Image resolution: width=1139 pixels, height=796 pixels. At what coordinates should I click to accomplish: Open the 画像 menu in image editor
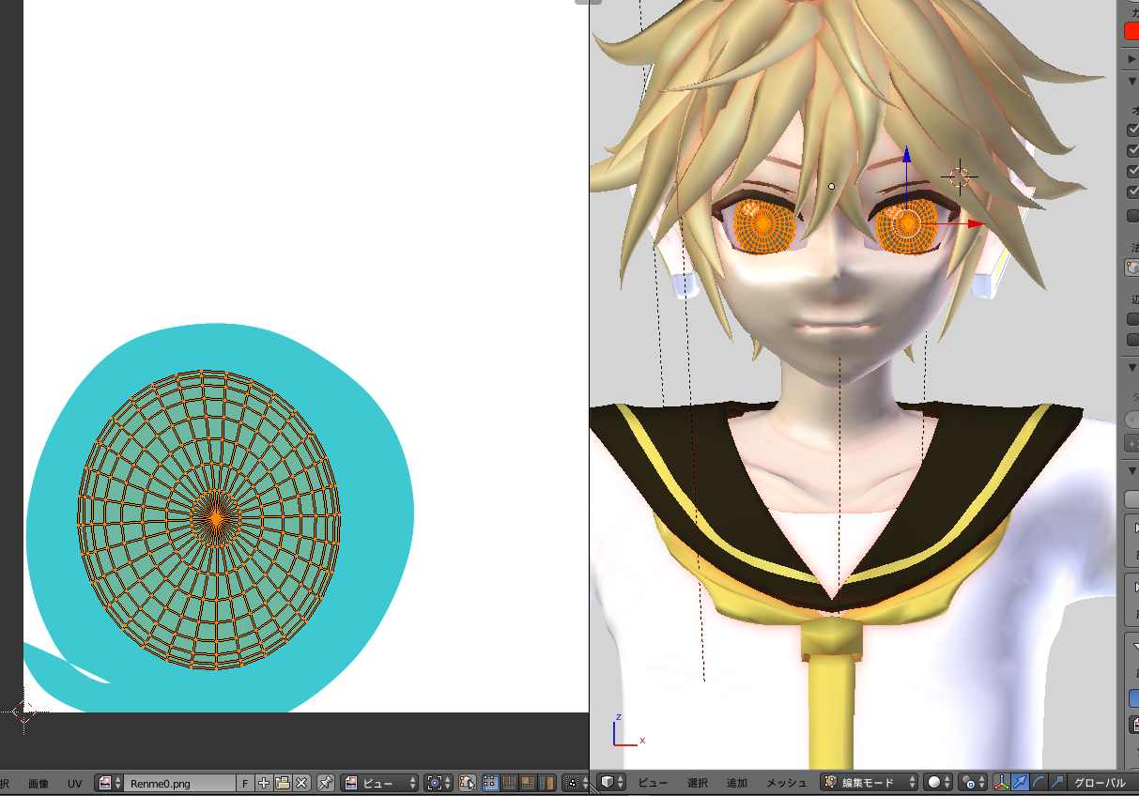point(38,783)
